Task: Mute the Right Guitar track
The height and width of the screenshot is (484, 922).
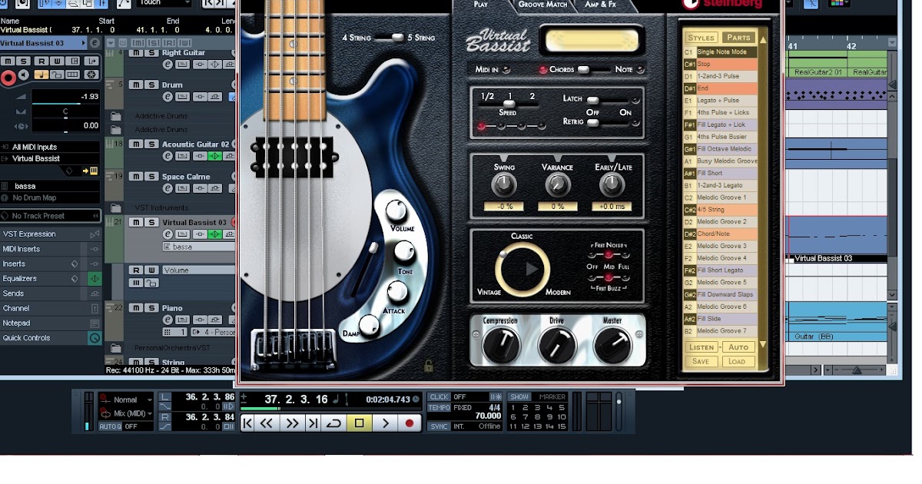Action: pyautogui.click(x=135, y=53)
